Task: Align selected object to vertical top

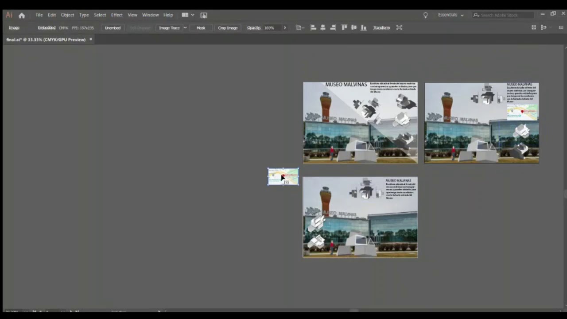Action: [x=344, y=27]
